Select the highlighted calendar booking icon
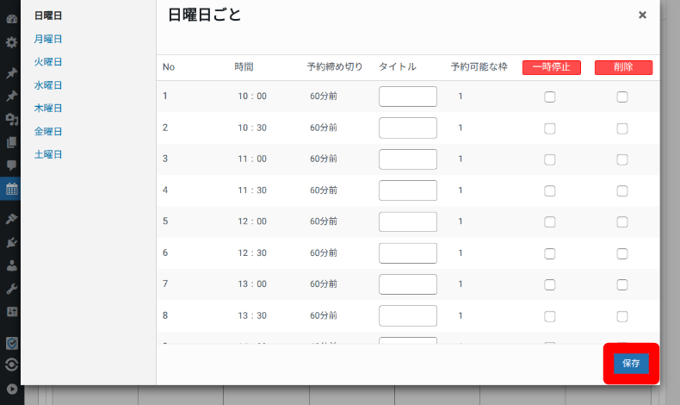This screenshot has width=680, height=405. (12, 189)
